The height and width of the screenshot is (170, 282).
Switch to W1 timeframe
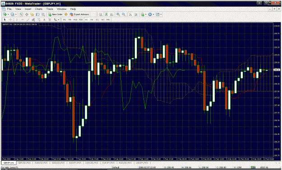coord(103,20)
